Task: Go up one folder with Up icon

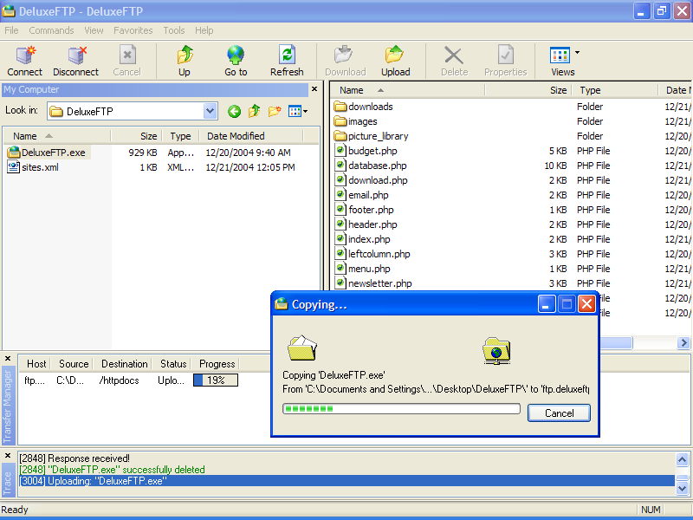Action: (x=185, y=55)
